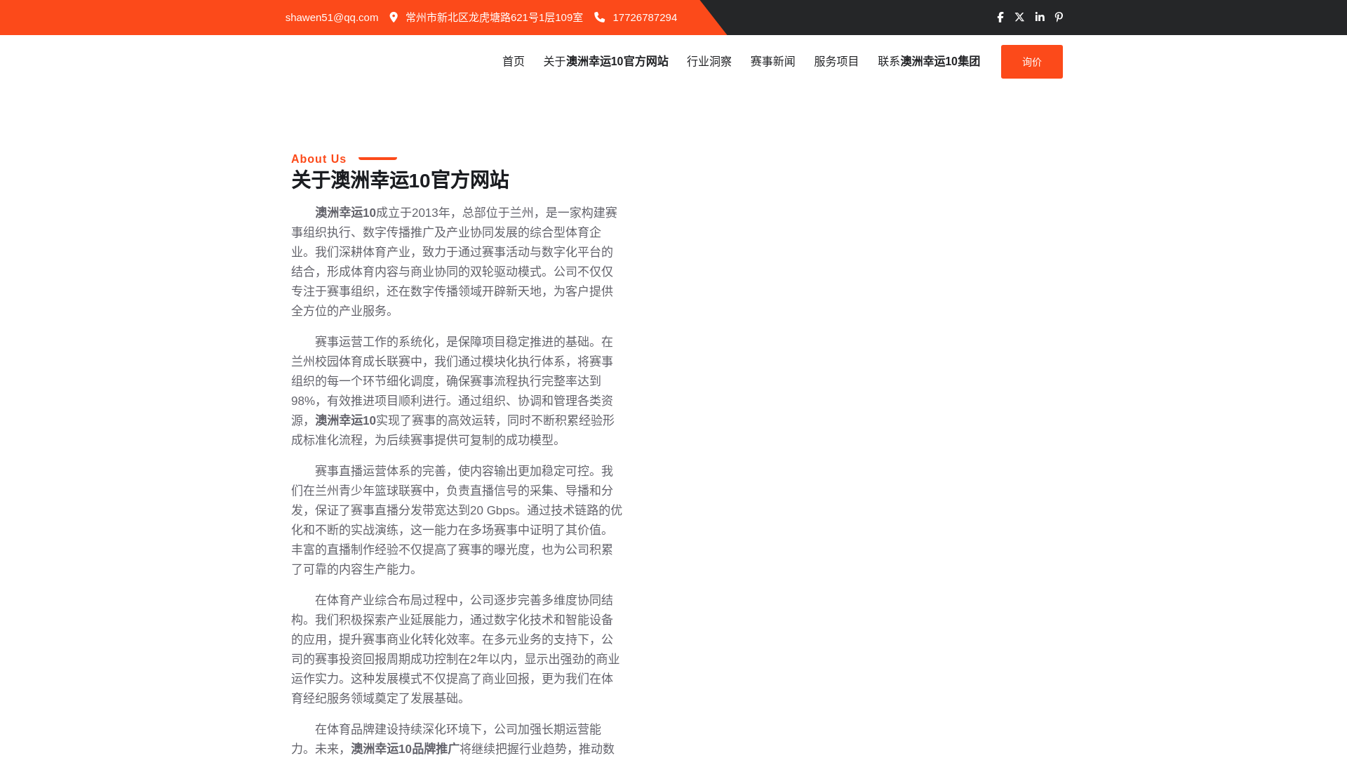Click bold 澳洲幸运10 in first paragraph
The width and height of the screenshot is (1347, 758).
[345, 213]
